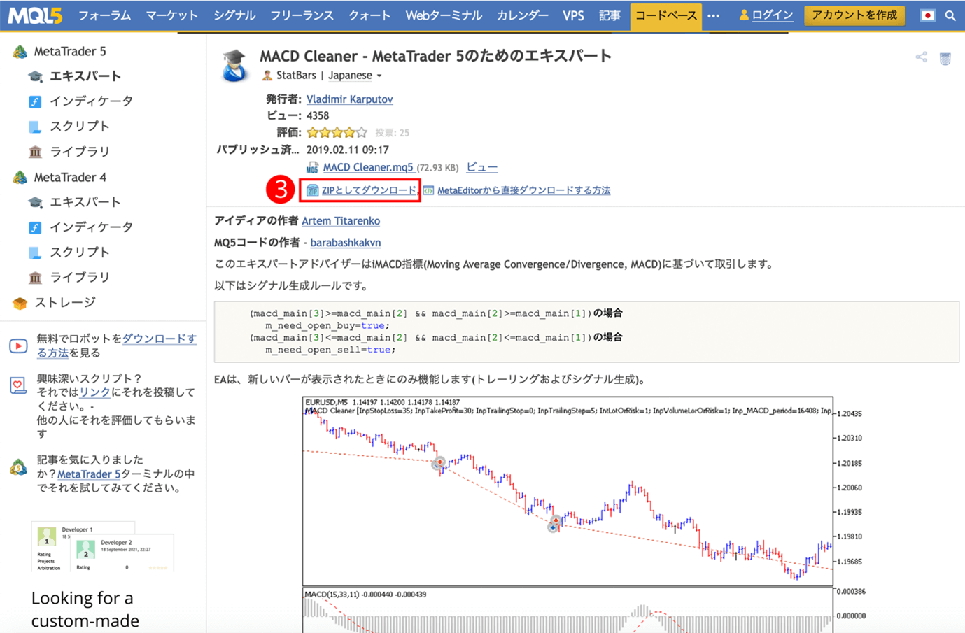Click the MQ5 file icon

(312, 168)
